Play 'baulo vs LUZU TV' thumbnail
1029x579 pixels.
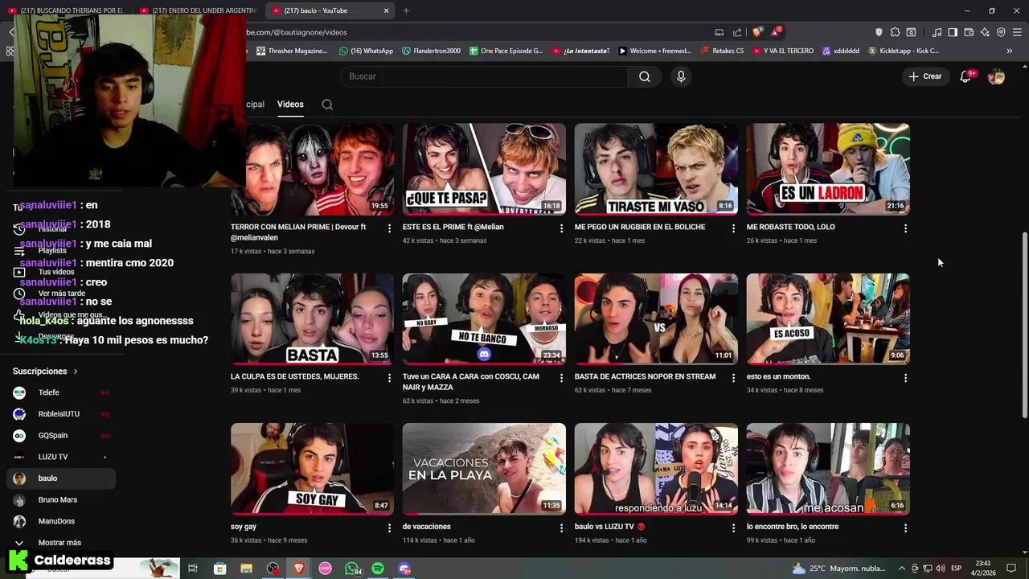[656, 469]
